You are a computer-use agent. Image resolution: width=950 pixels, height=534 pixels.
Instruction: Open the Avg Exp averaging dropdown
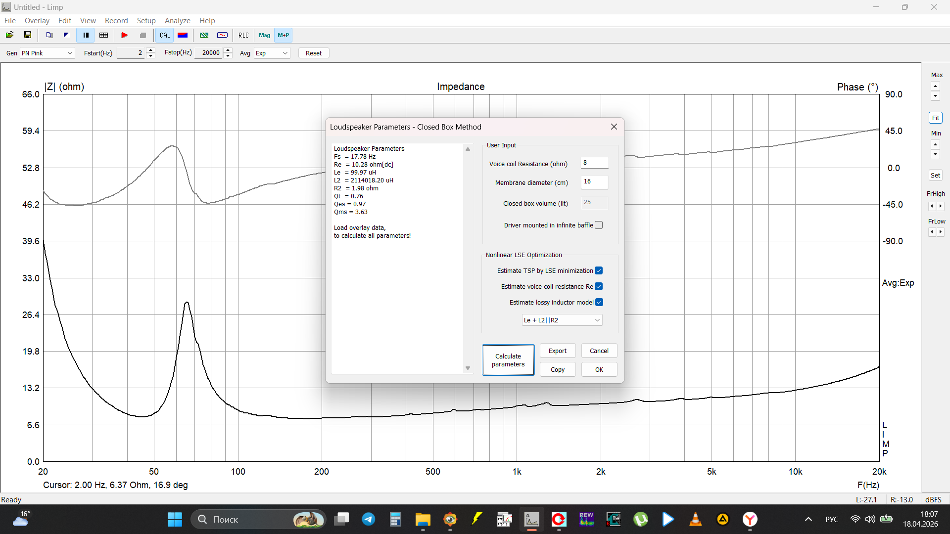[272, 53]
